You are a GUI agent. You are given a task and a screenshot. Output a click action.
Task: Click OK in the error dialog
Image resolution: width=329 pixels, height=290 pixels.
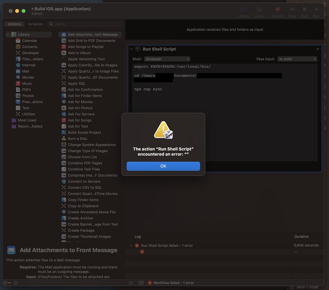(163, 166)
